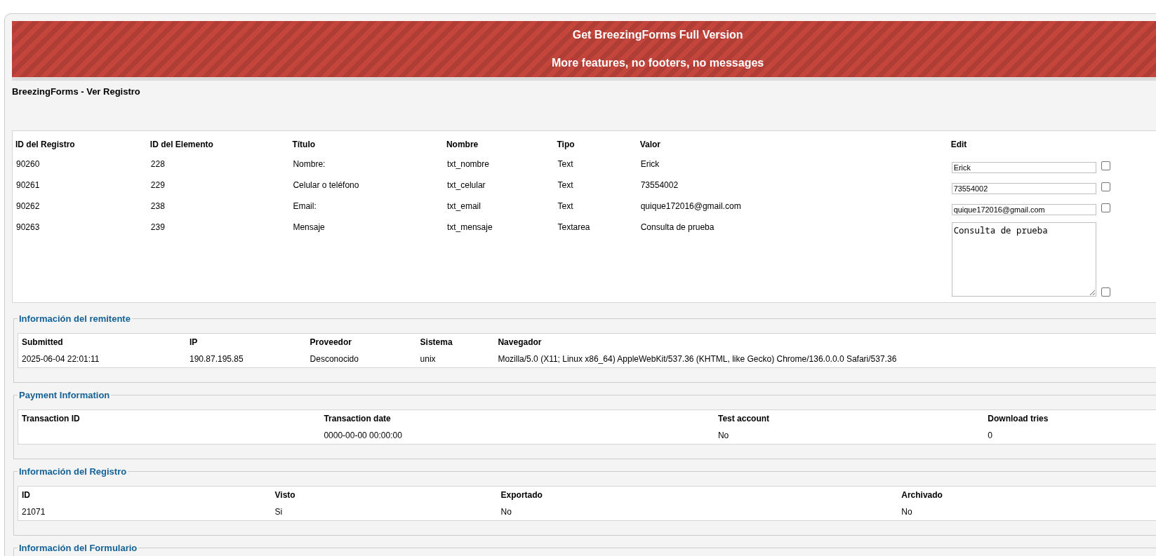Click the transaction date 0000-00-00 00:00:00
1156x556 pixels.
pyautogui.click(x=363, y=435)
